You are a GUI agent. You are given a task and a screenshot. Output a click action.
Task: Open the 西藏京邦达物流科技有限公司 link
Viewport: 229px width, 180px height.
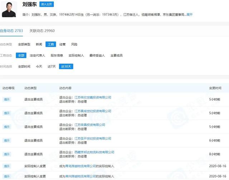[x=94, y=152]
